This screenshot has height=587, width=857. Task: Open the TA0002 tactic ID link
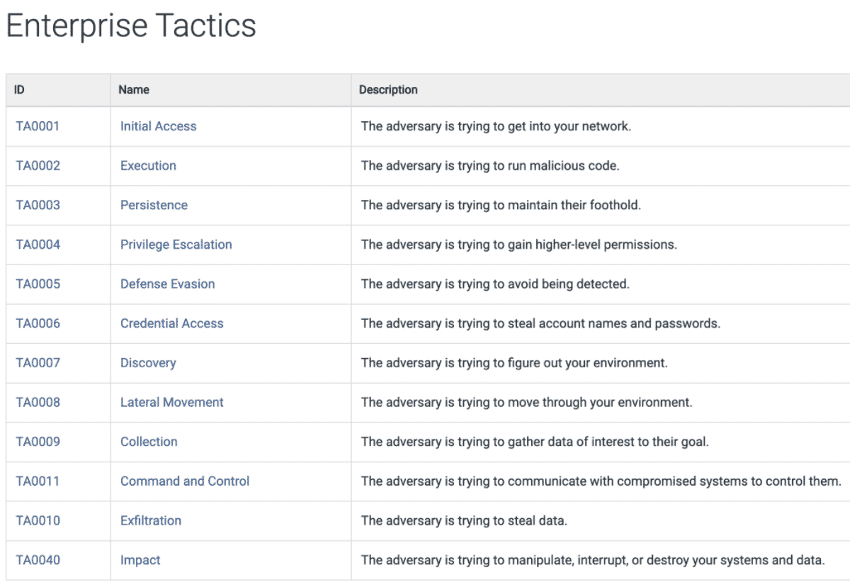point(38,166)
